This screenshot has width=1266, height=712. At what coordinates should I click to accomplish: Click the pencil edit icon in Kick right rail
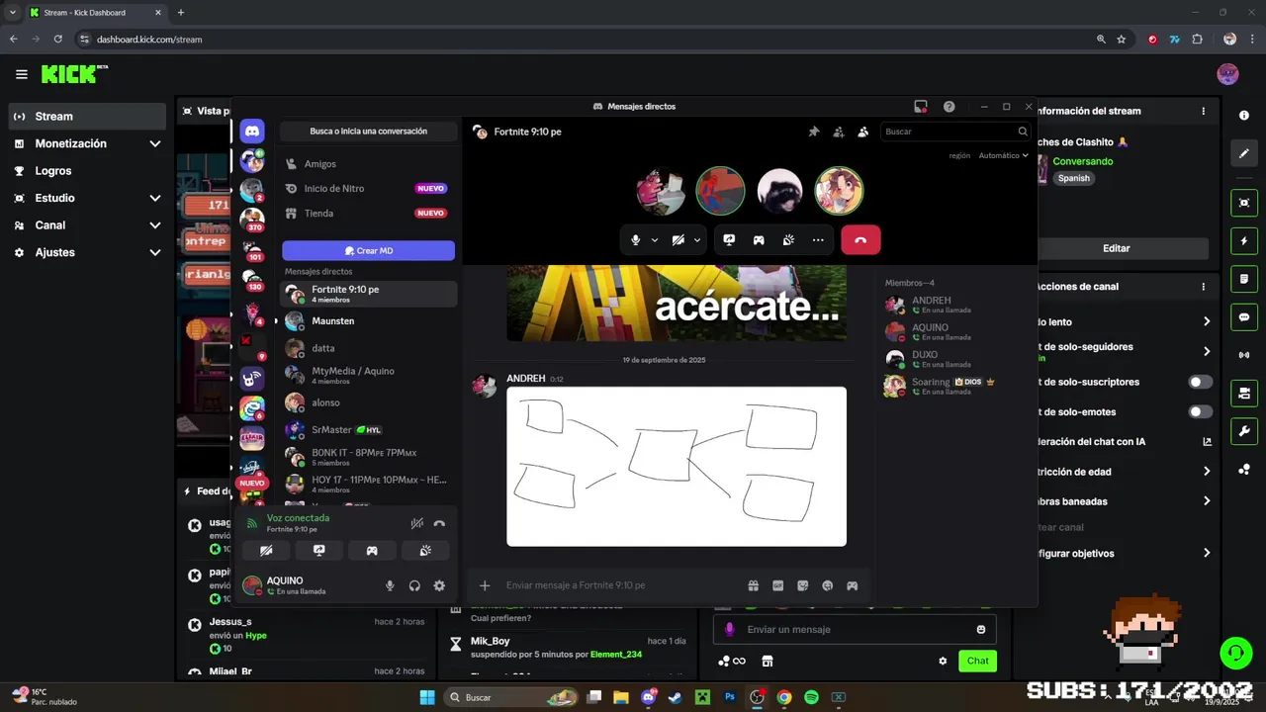coord(1244,153)
